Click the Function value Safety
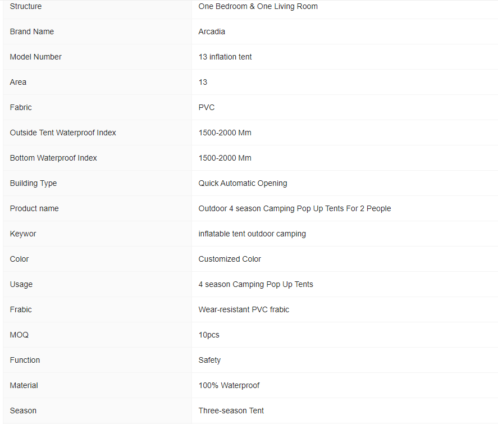The image size is (498, 424). coord(209,360)
